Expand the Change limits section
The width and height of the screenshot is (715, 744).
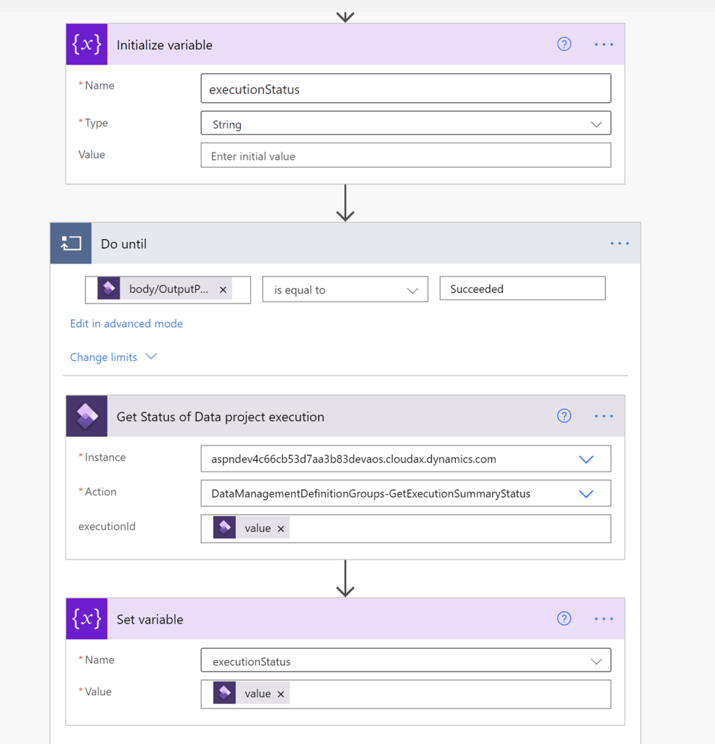click(x=113, y=357)
